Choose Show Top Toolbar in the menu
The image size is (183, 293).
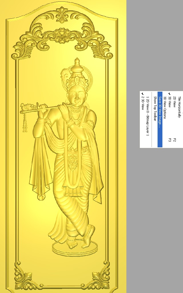pos(155,119)
